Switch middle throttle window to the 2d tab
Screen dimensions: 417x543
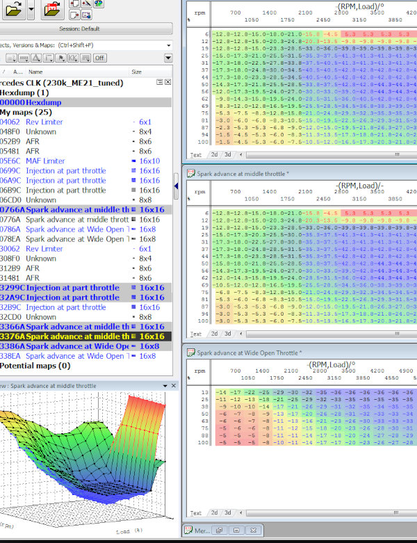click(x=215, y=334)
